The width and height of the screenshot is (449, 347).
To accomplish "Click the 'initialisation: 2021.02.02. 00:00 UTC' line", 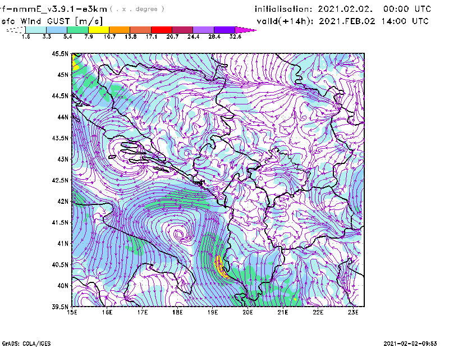I will tap(343, 9).
